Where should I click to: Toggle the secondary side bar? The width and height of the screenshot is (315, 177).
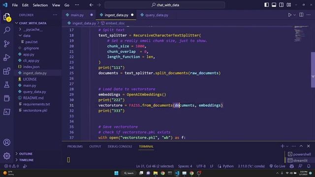coord(281,5)
